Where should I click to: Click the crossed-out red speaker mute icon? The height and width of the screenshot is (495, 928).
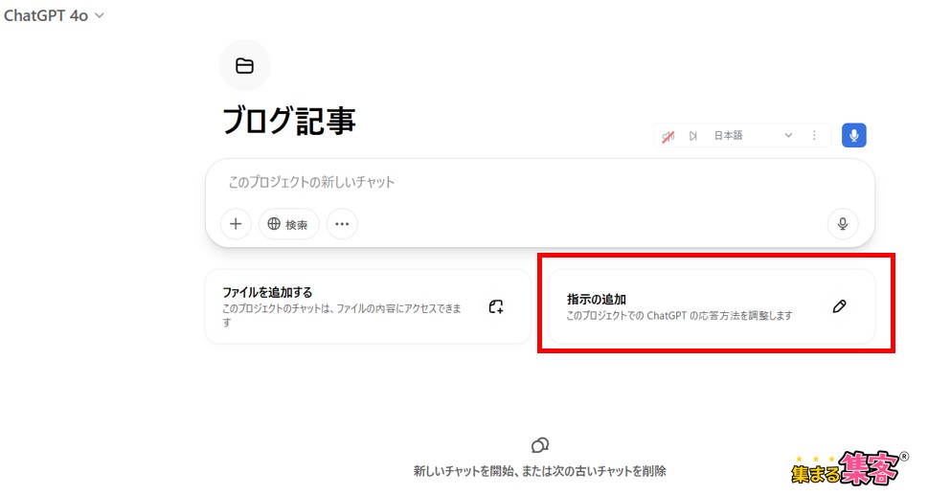(668, 136)
